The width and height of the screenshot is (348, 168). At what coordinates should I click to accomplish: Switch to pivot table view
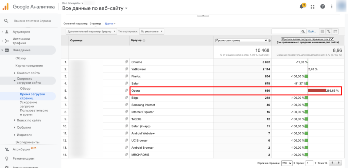pos(335,31)
